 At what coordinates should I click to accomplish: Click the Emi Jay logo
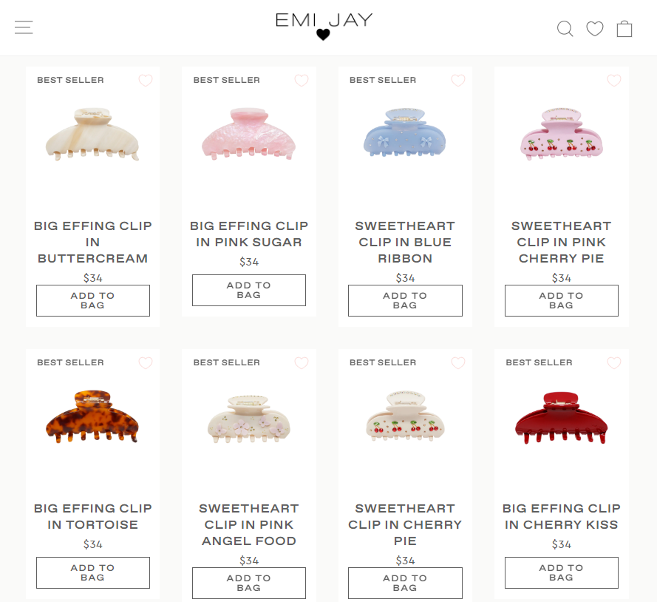point(324,27)
